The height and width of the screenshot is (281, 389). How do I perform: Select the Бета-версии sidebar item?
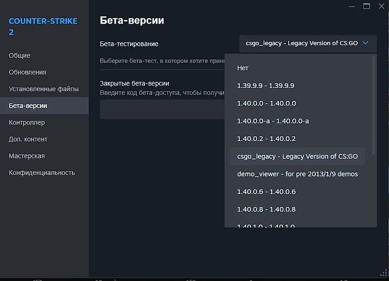pyautogui.click(x=28, y=106)
